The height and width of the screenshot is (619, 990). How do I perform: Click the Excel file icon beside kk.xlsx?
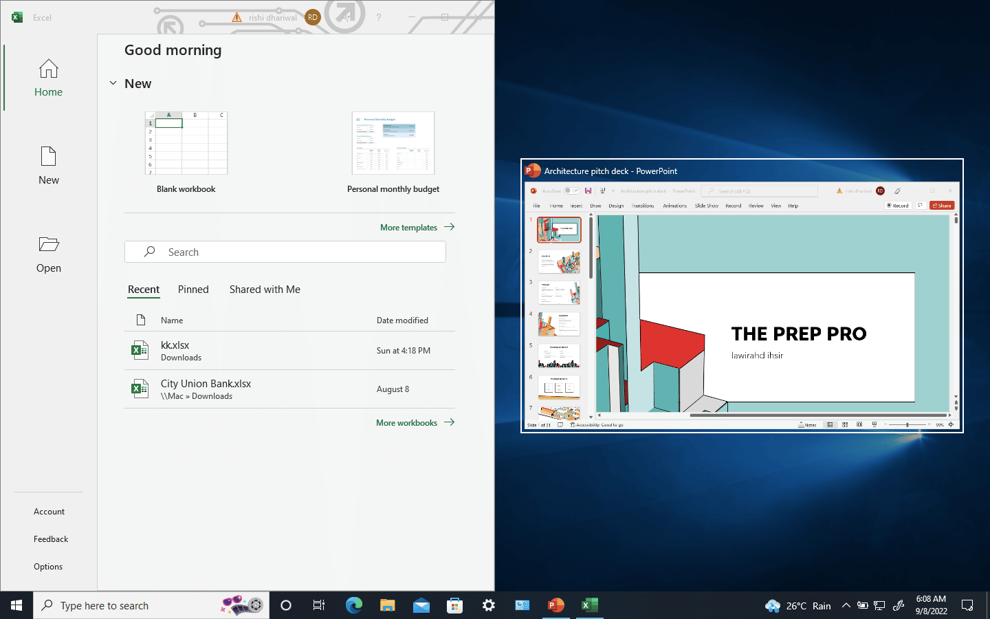tap(140, 350)
